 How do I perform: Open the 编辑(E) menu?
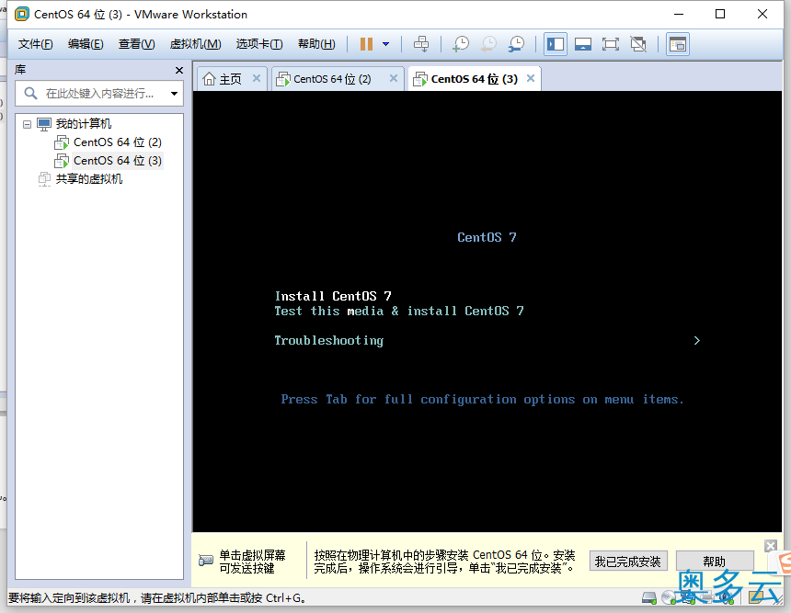(86, 44)
